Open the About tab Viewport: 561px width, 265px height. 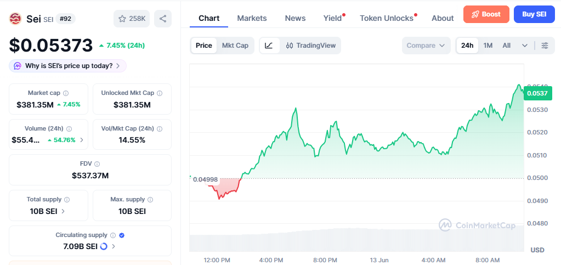(x=443, y=18)
